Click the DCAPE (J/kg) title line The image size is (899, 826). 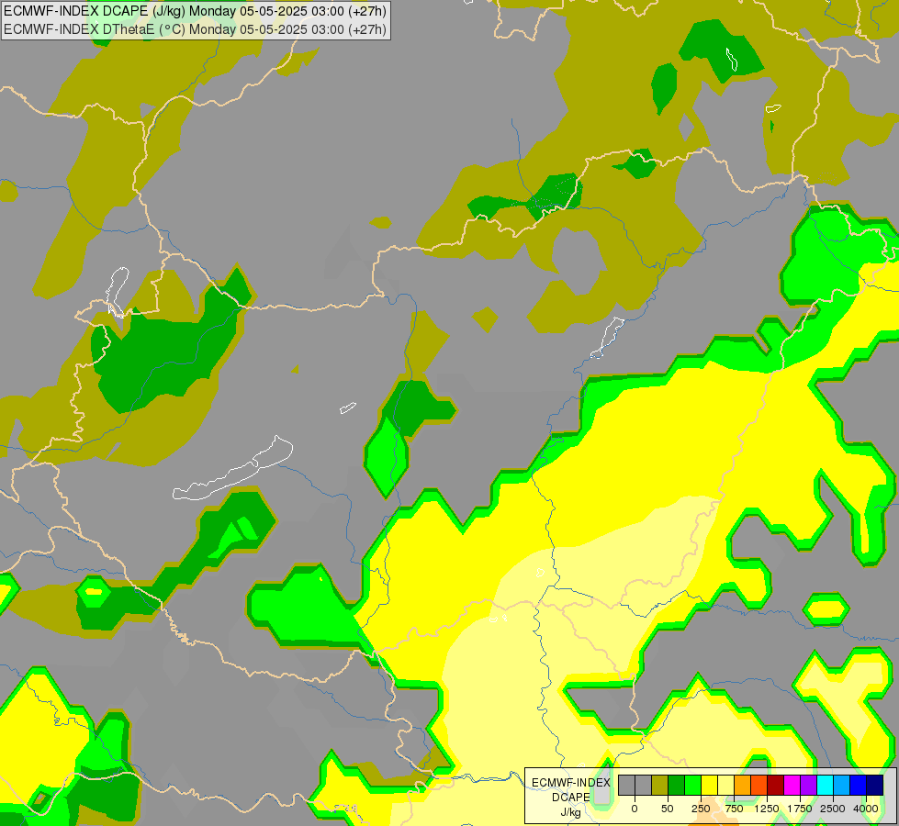(x=195, y=11)
